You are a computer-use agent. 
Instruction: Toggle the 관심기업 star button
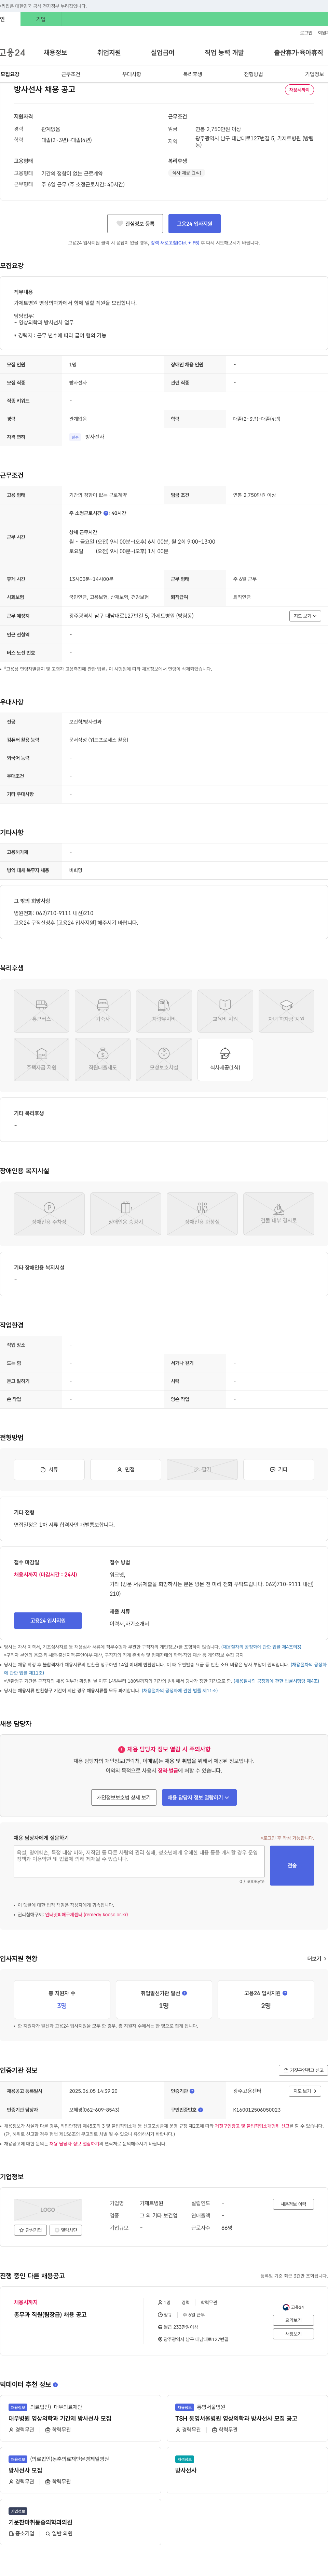pyautogui.click(x=30, y=2230)
